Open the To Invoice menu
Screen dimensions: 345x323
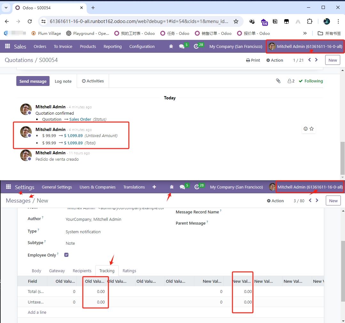(63, 46)
